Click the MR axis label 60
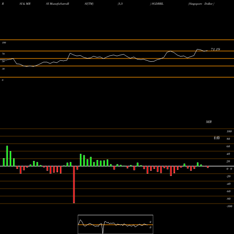Viewport: 234px width, 234px height. (x=228, y=146)
